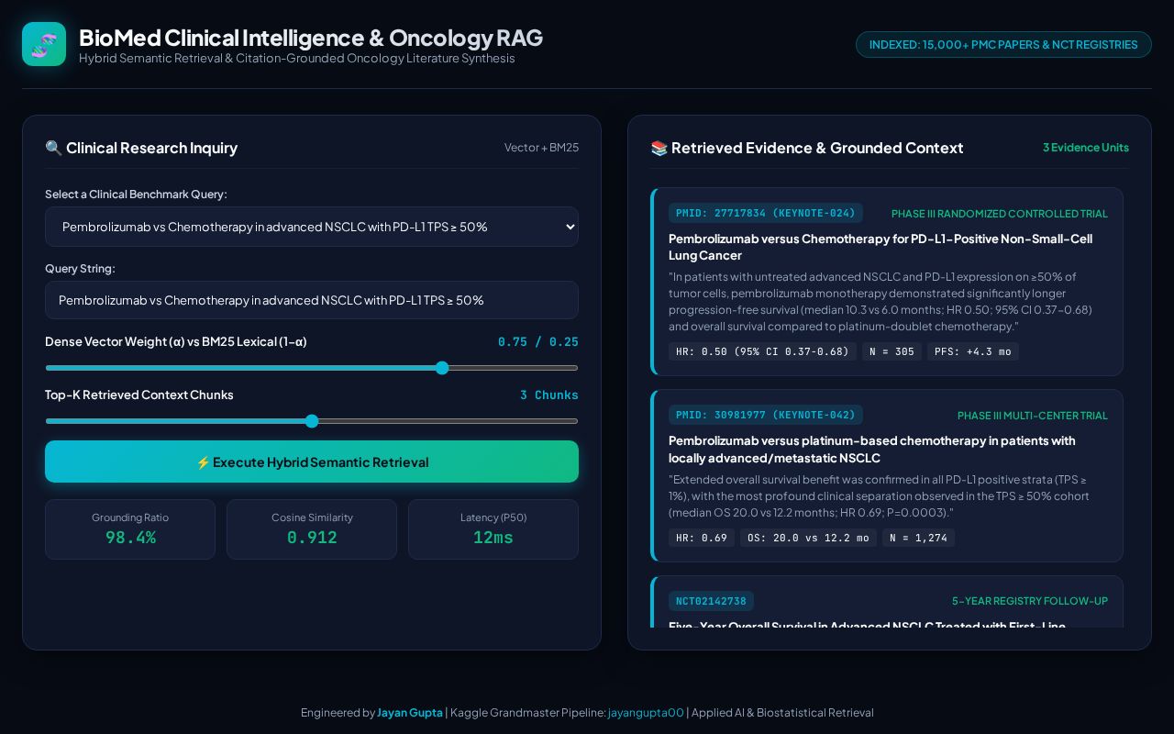Select the NCT02142738 registry tag
Image resolution: width=1174 pixels, height=734 pixels.
click(711, 601)
